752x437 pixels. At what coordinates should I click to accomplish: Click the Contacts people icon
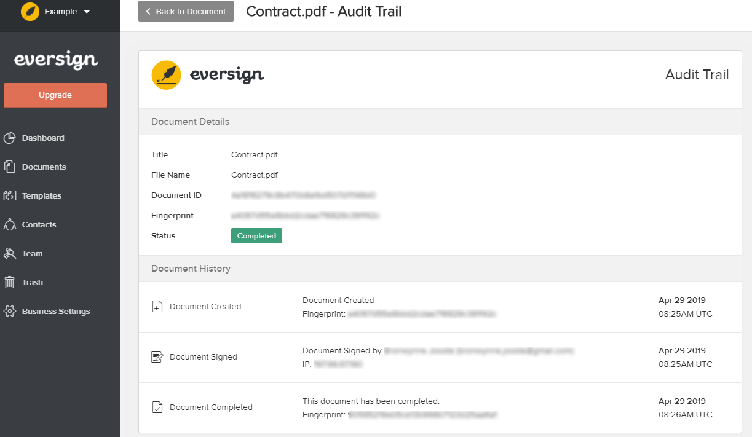click(10, 224)
